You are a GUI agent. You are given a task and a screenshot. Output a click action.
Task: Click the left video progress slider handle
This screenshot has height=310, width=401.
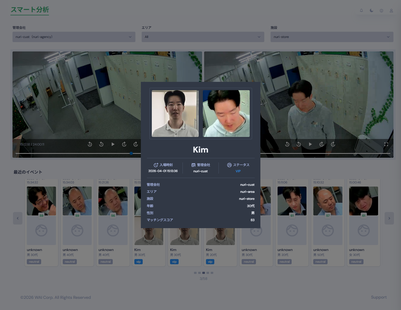point(131,153)
